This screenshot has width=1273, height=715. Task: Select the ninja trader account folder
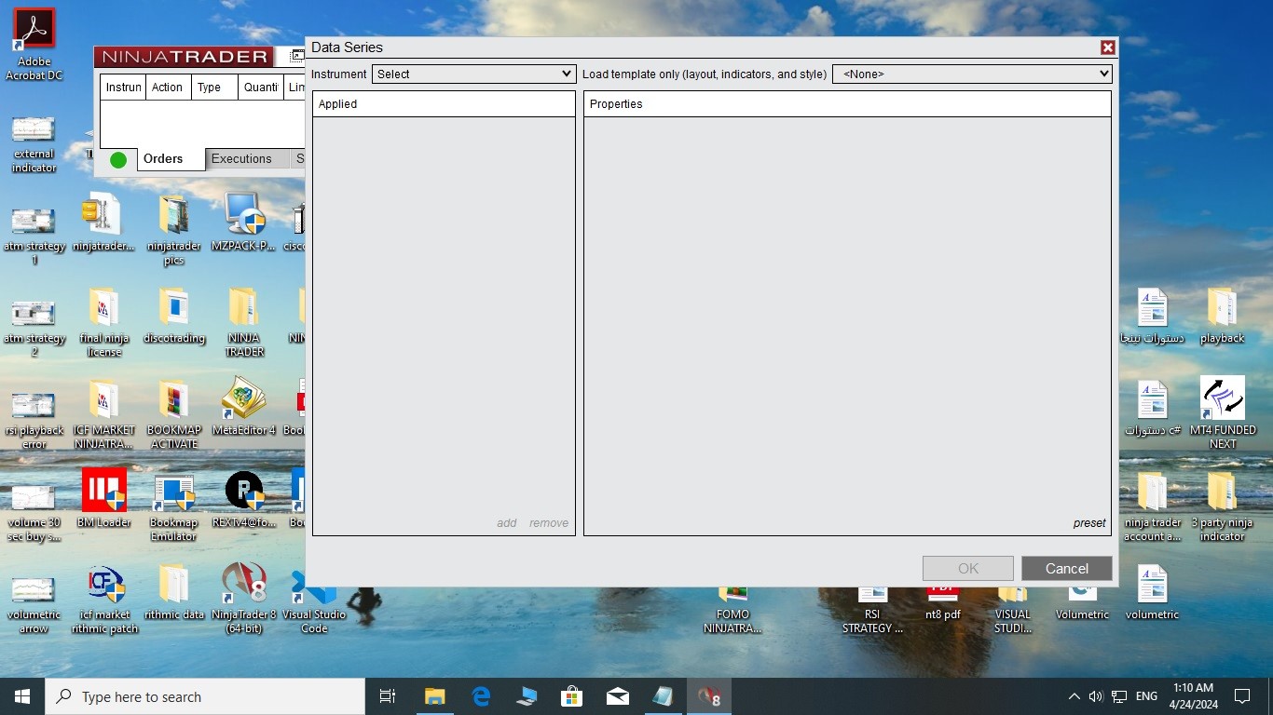(1153, 507)
